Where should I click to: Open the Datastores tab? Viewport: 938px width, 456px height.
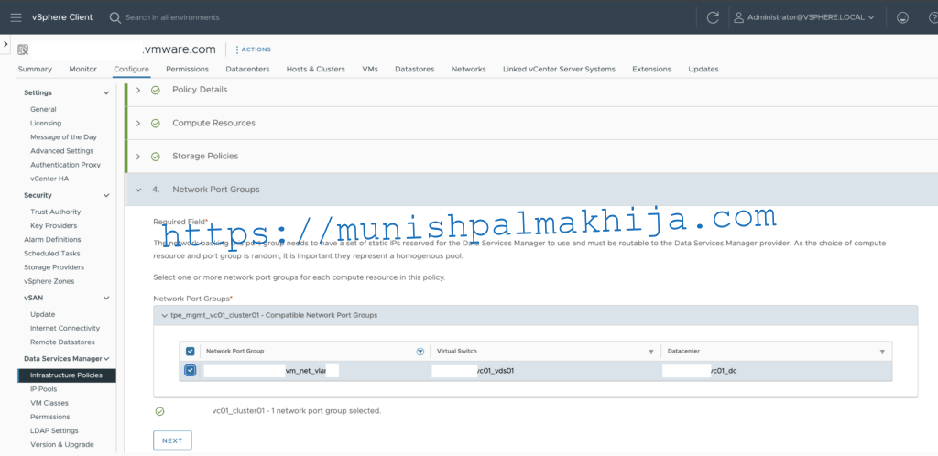(x=415, y=69)
